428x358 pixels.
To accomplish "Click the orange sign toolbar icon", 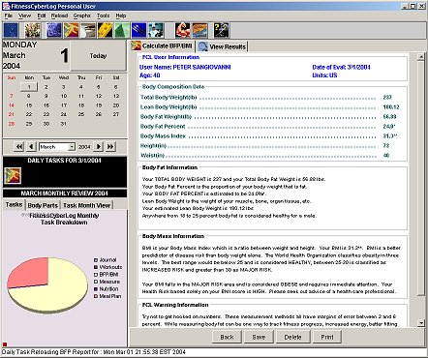I will pyautogui.click(x=199, y=30).
